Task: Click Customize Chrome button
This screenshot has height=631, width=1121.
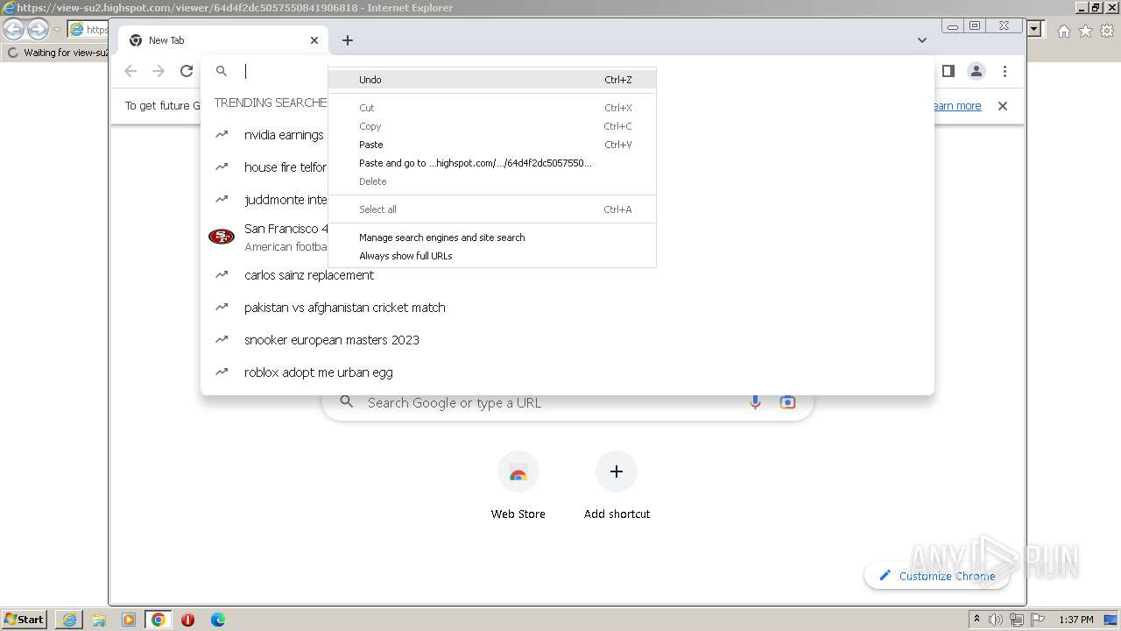Action: point(936,576)
